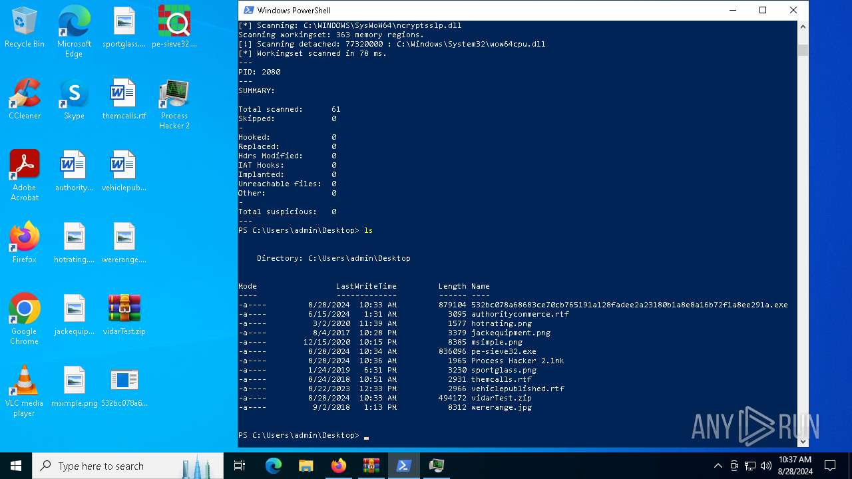Click the 'Total scanned: 61' line

[x=290, y=109]
